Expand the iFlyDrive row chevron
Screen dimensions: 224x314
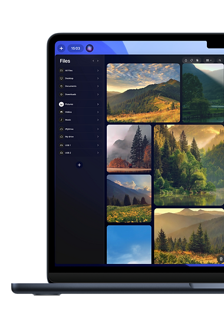click(x=98, y=129)
